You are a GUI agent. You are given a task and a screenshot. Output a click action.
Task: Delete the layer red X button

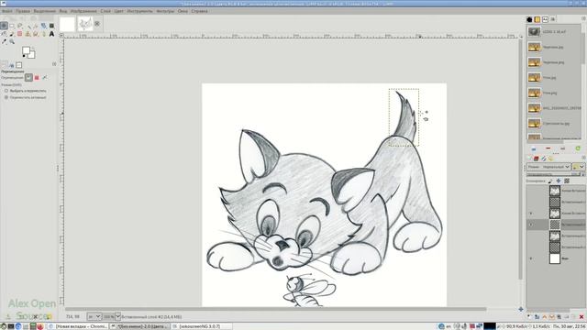[x=581, y=317]
